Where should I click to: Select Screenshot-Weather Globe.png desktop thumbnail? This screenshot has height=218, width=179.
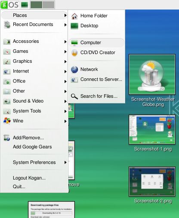coord(152,74)
